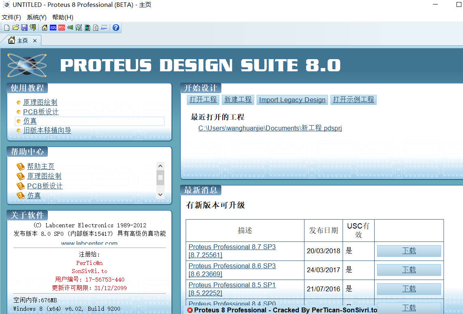
Task: Open Proteus Professional 8.5 SP1 link
Action: click(x=232, y=289)
